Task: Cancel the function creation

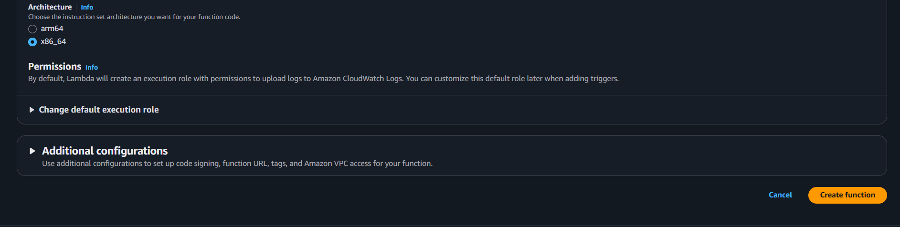Action: pos(780,195)
